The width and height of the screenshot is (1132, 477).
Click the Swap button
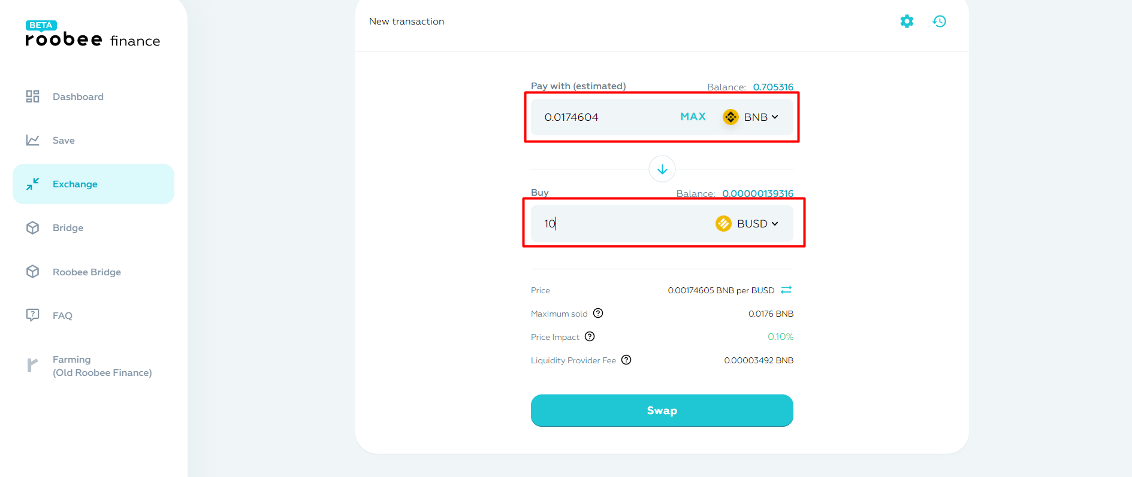pyautogui.click(x=662, y=411)
